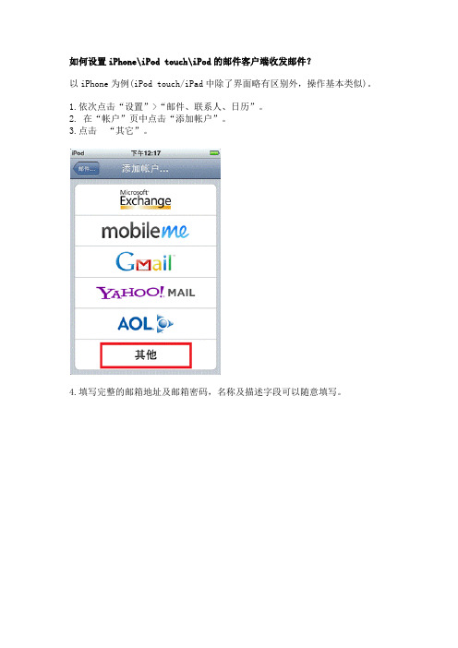
Task: Click step 4 text about 邮箱地址及邮箱密码
Action: click(206, 391)
